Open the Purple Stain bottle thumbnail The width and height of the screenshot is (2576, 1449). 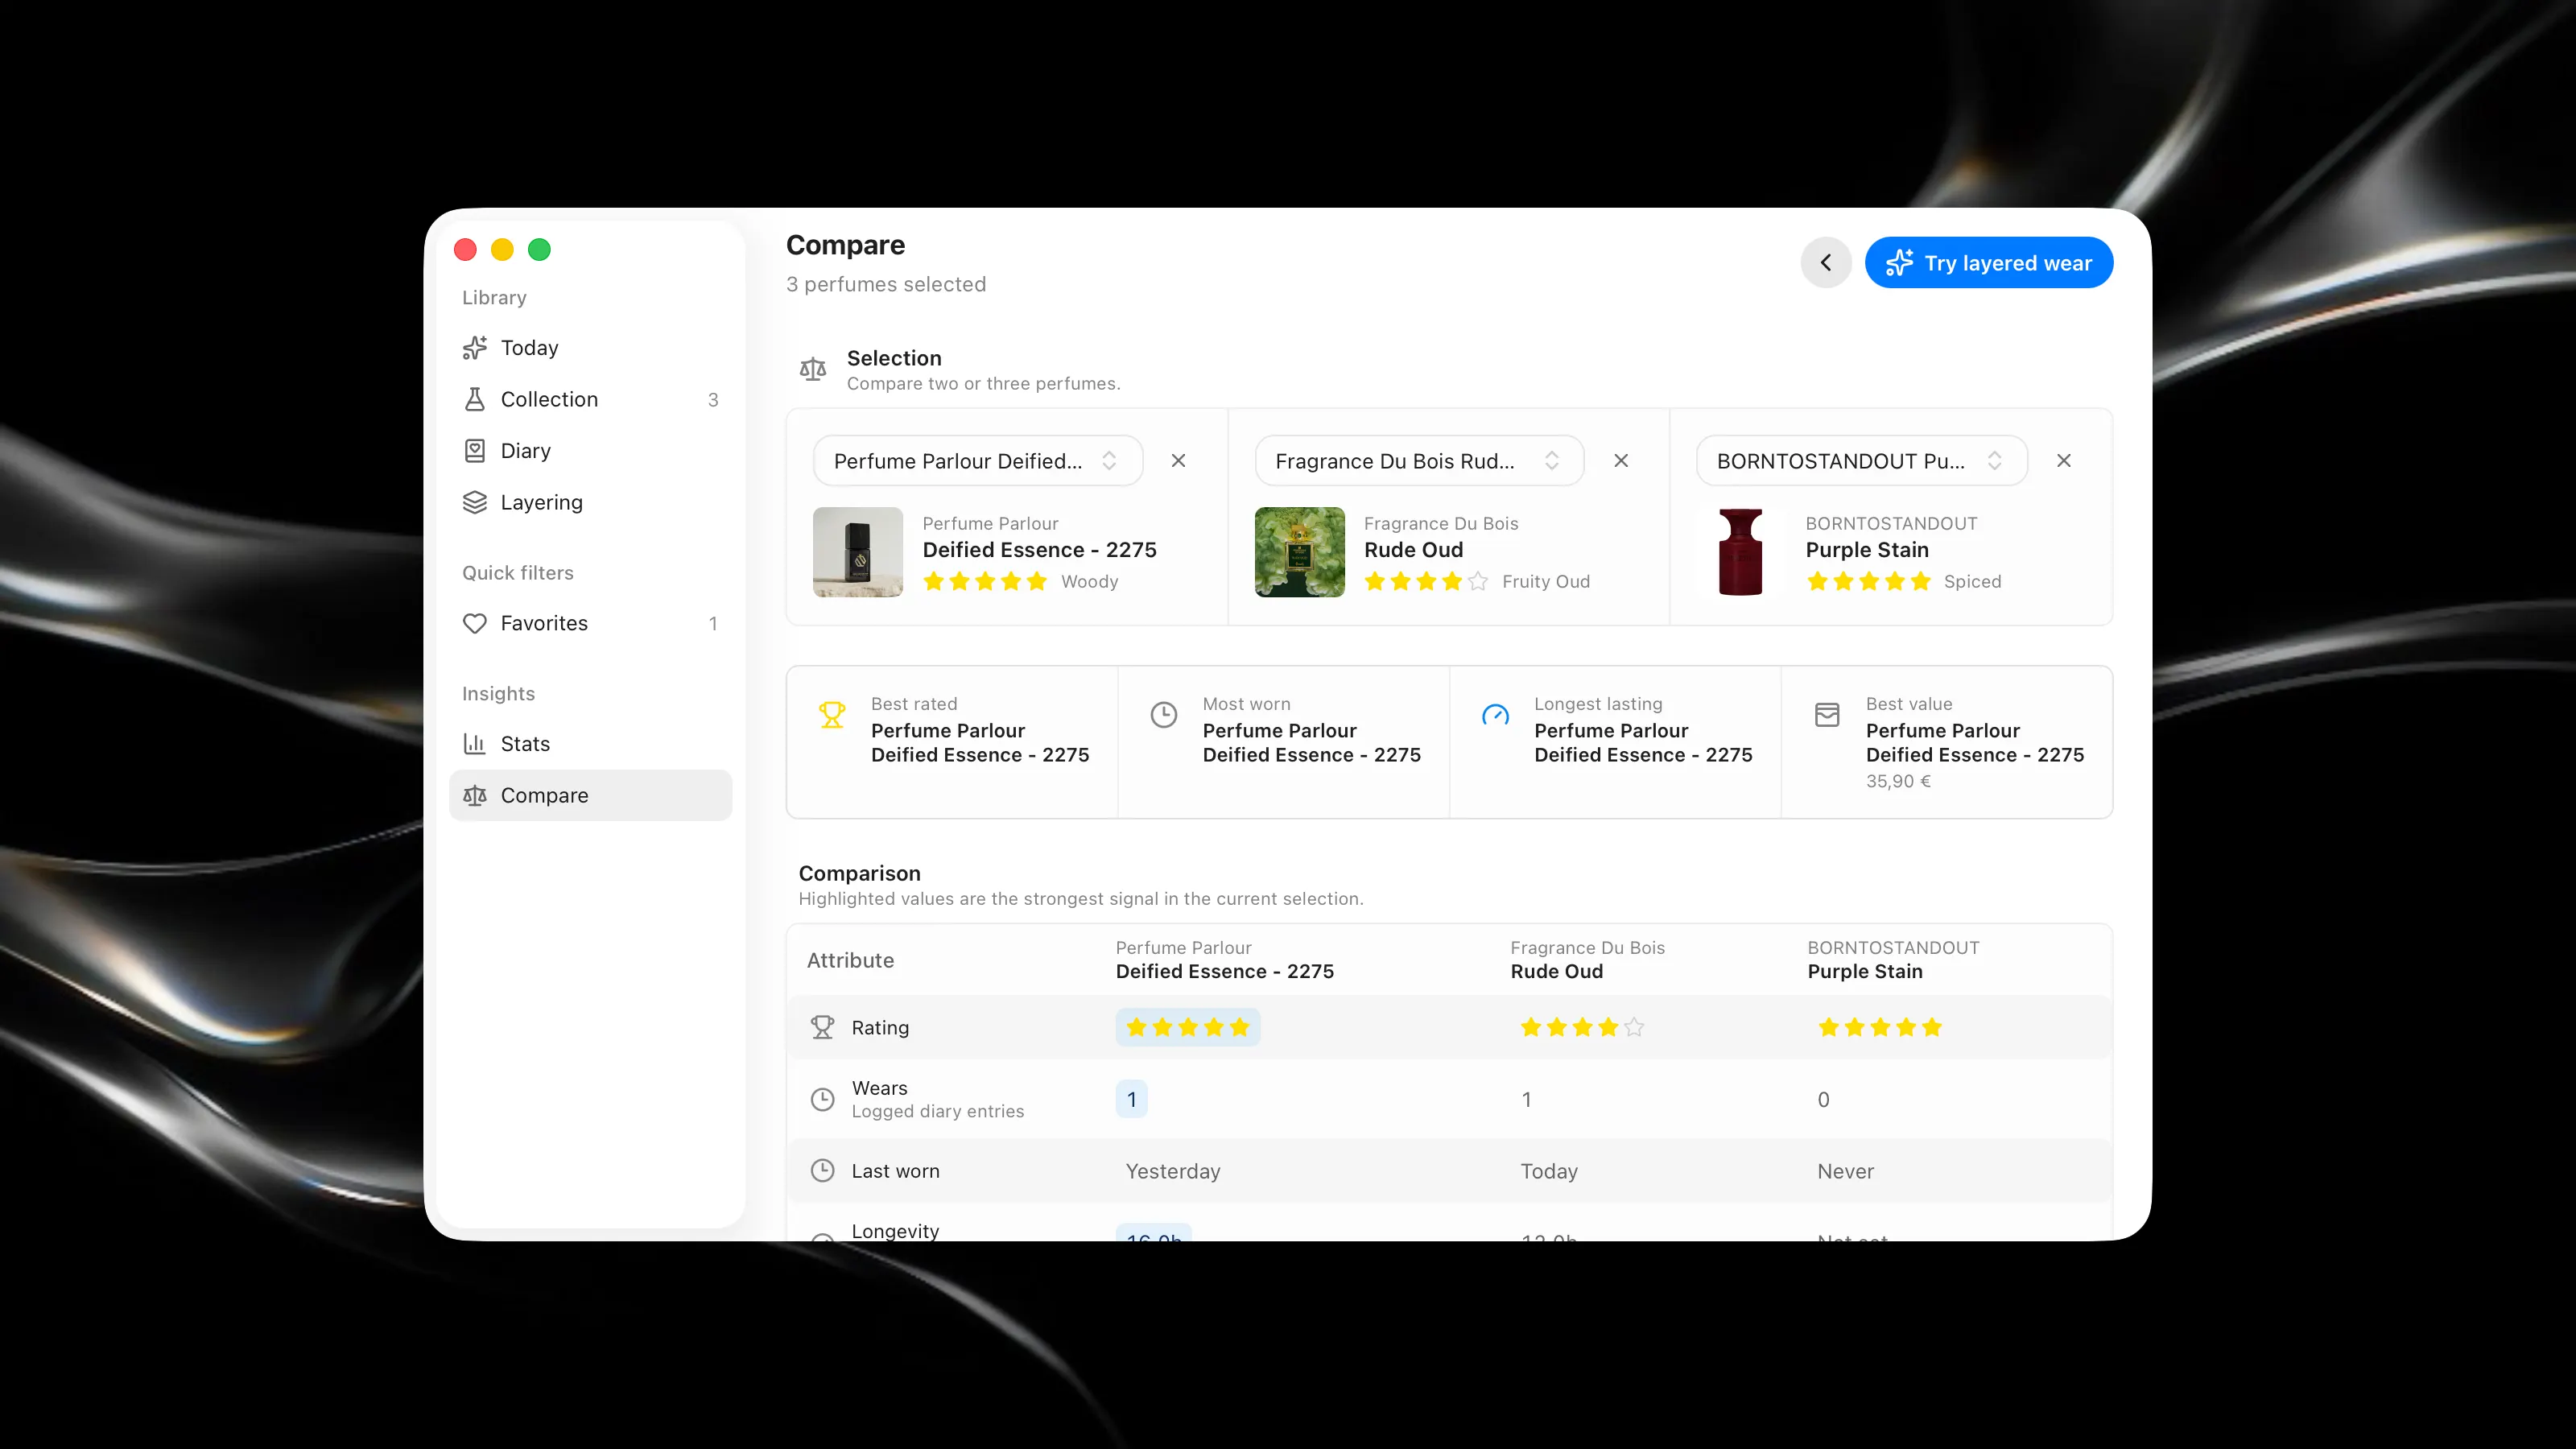click(1741, 552)
